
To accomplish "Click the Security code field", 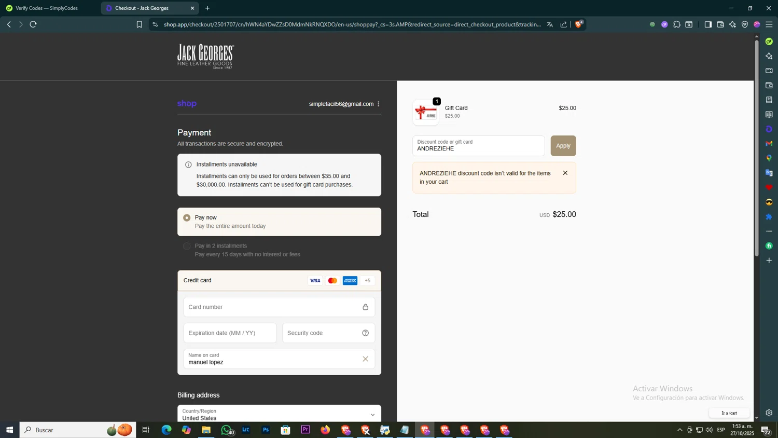I will [x=328, y=333].
